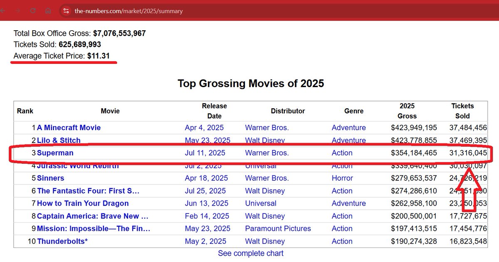Image resolution: width=499 pixels, height=262 pixels.
Task: Click Warner Bros. distributor in Sinners row
Action: click(267, 178)
